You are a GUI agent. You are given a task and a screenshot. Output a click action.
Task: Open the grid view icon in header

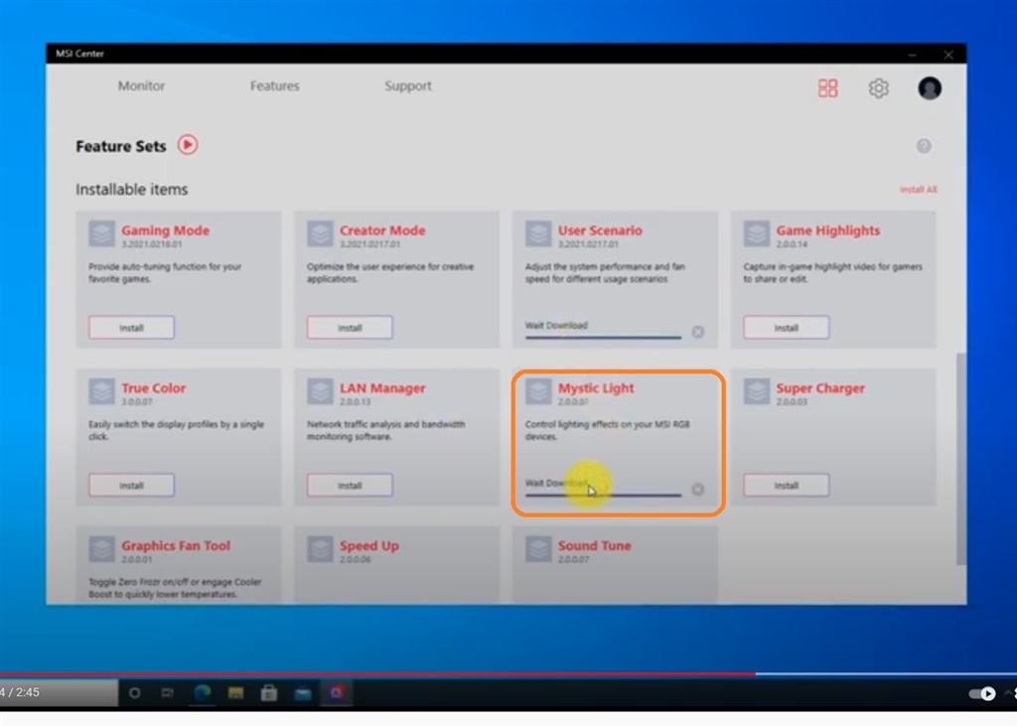click(827, 88)
